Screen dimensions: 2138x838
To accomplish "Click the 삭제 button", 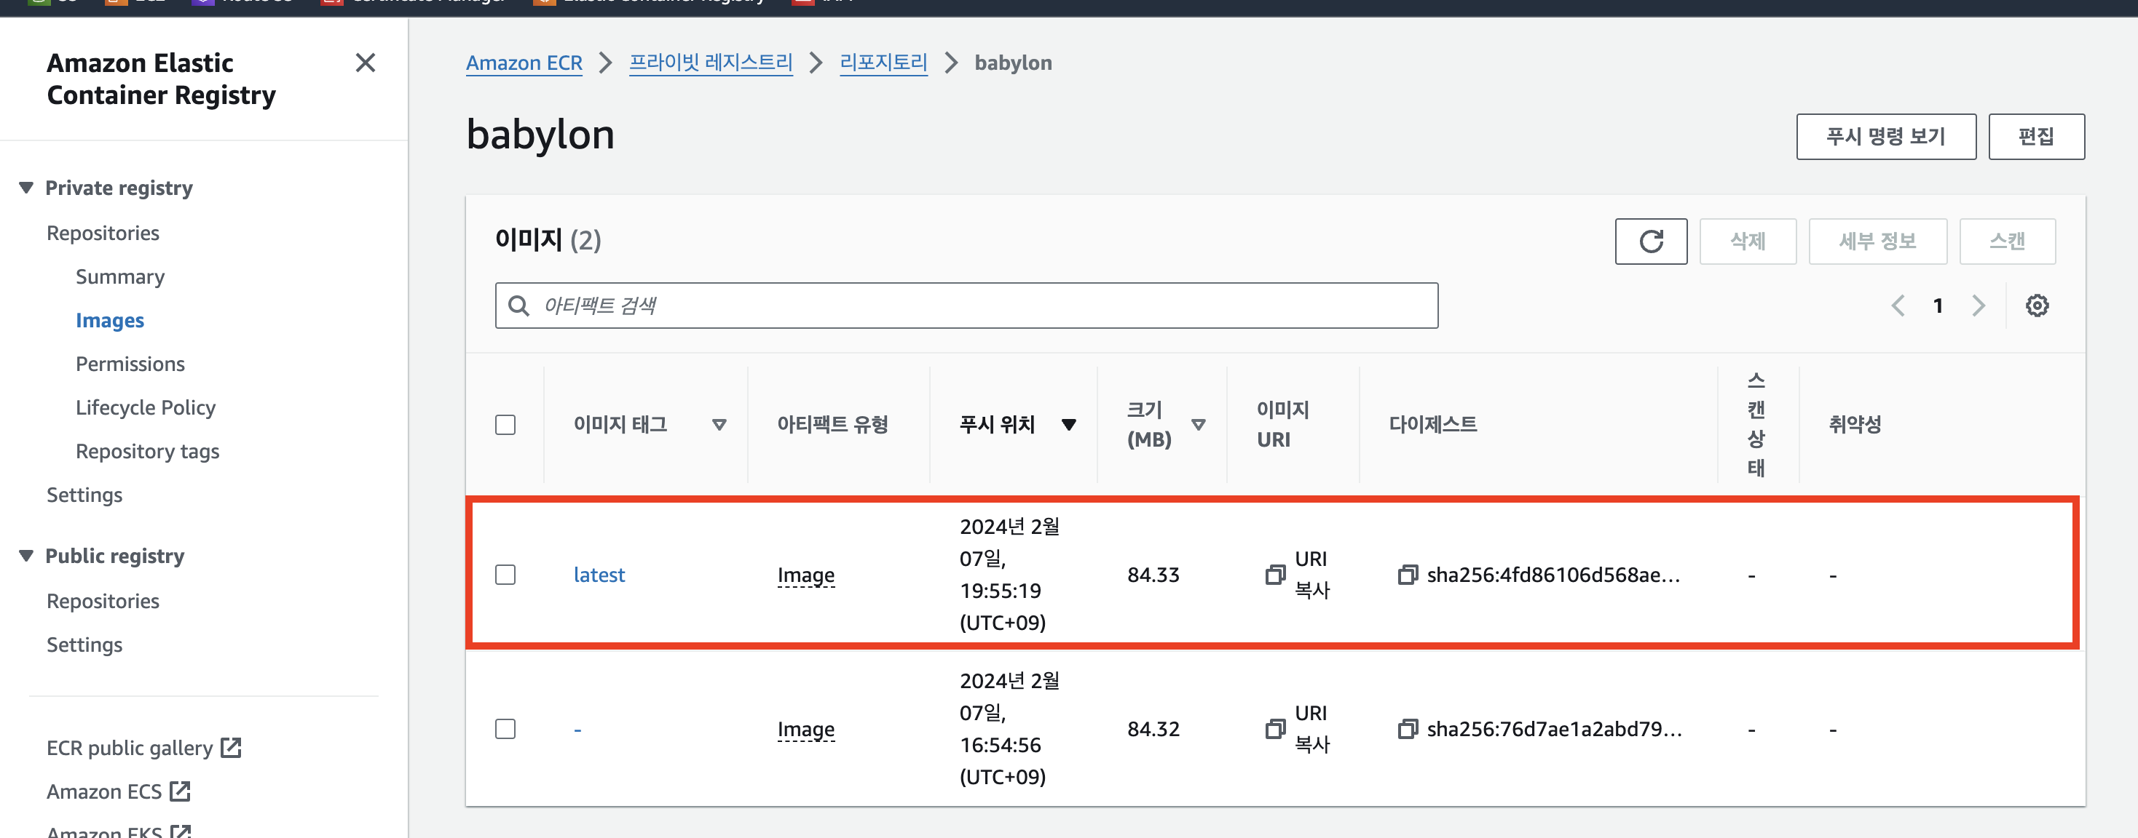I will (x=1747, y=242).
